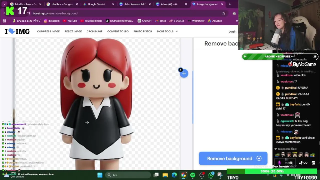This screenshot has width=320, height=180.
Task: Click username 'pundikai' next to 'UYUMA'
Action: pyautogui.click(x=291, y=88)
